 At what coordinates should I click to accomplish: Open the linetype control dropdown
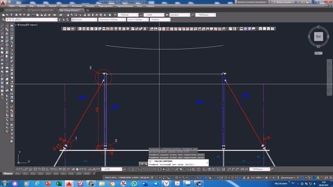pyautogui.click(x=112, y=20)
